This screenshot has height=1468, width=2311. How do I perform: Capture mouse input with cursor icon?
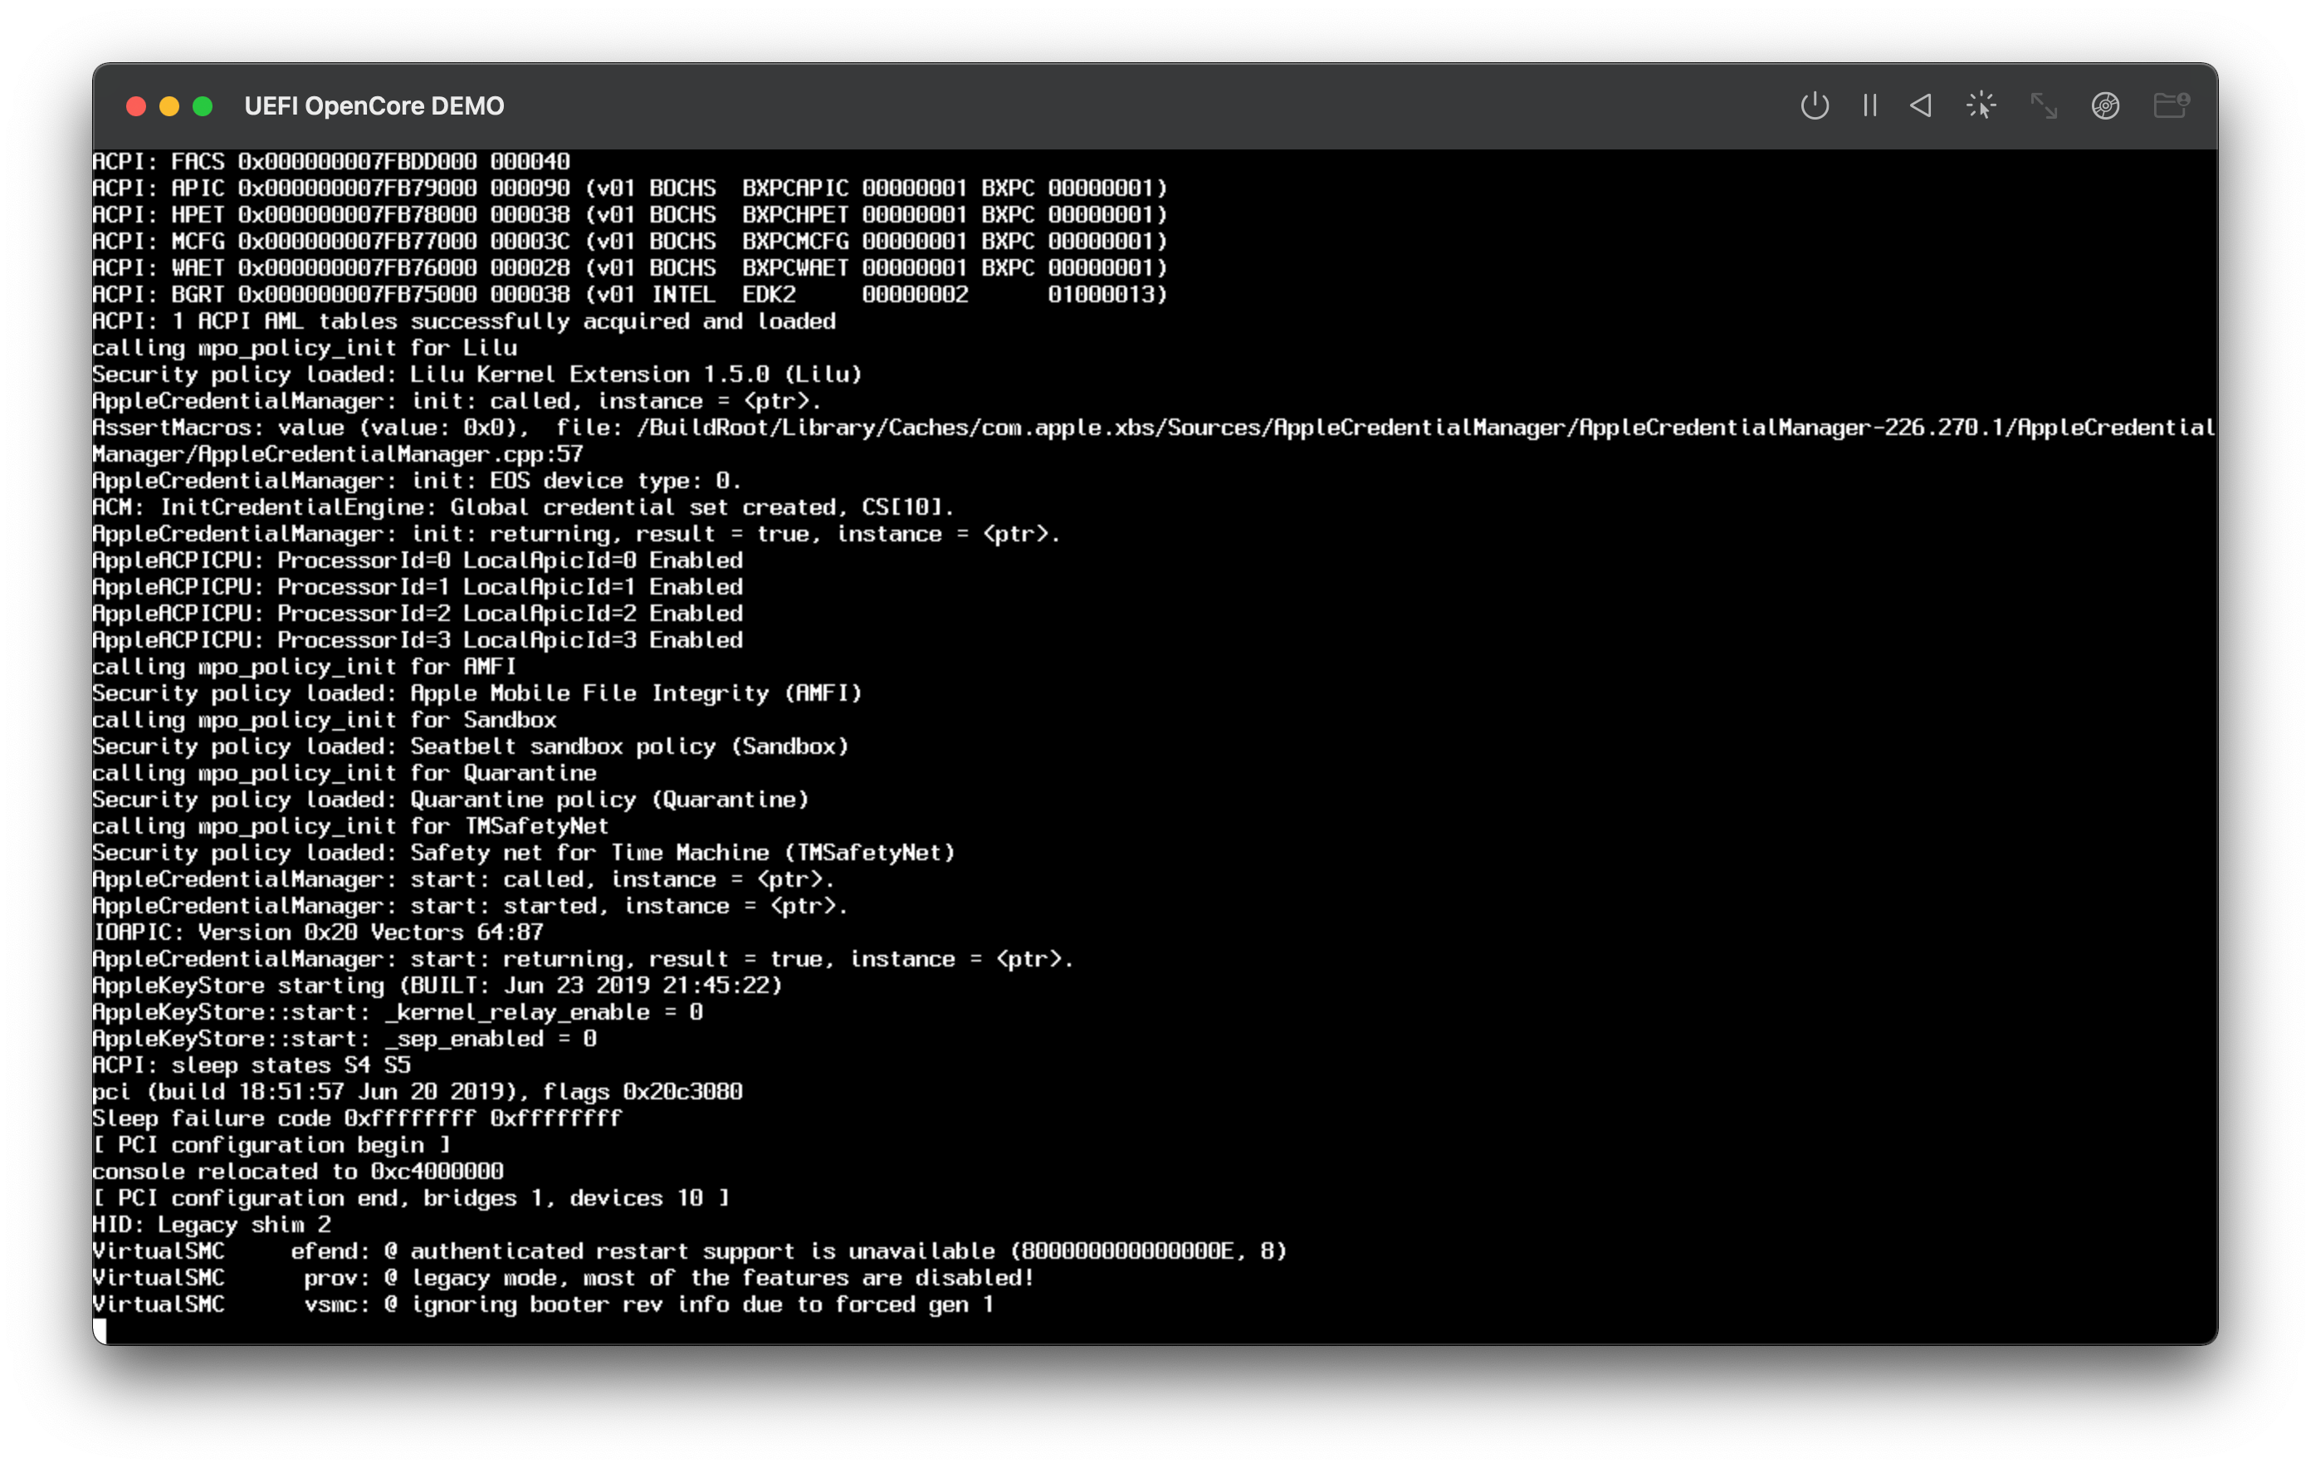(1981, 105)
